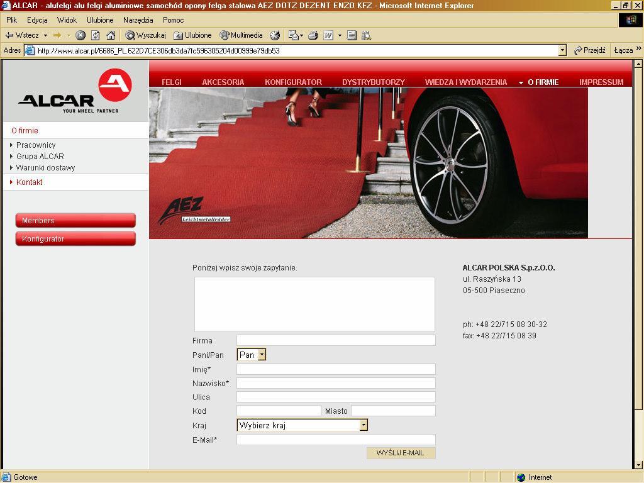Click the page icon in address bar

tap(30, 50)
